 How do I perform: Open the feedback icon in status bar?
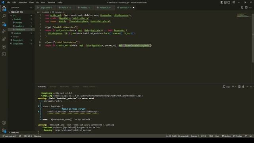click(x=246, y=136)
